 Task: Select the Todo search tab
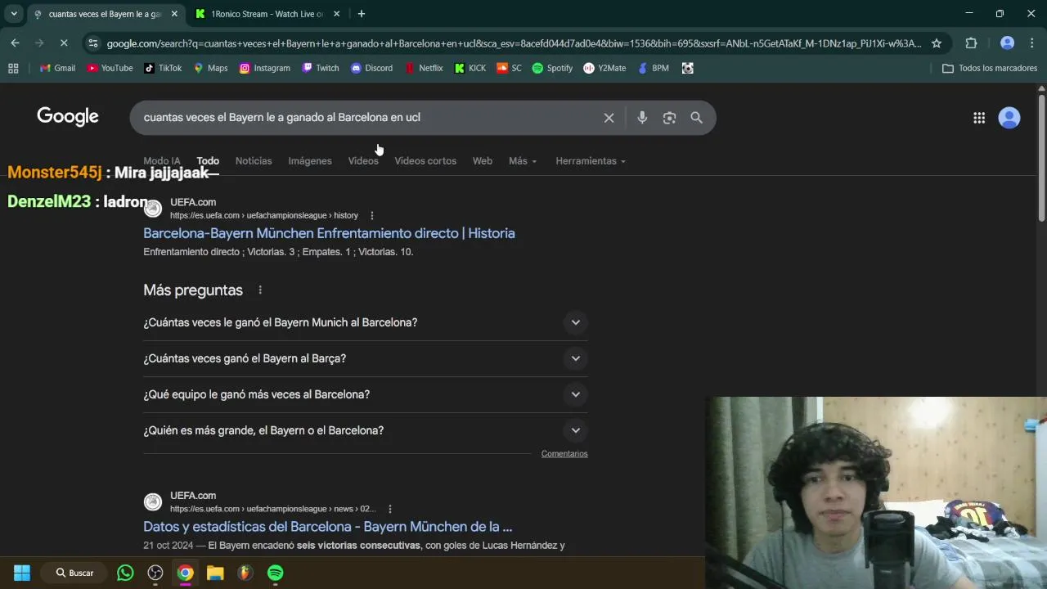pyautogui.click(x=208, y=161)
